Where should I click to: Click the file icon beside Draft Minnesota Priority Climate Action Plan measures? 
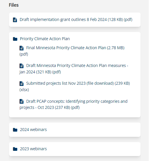pyautogui.click(x=22, y=66)
